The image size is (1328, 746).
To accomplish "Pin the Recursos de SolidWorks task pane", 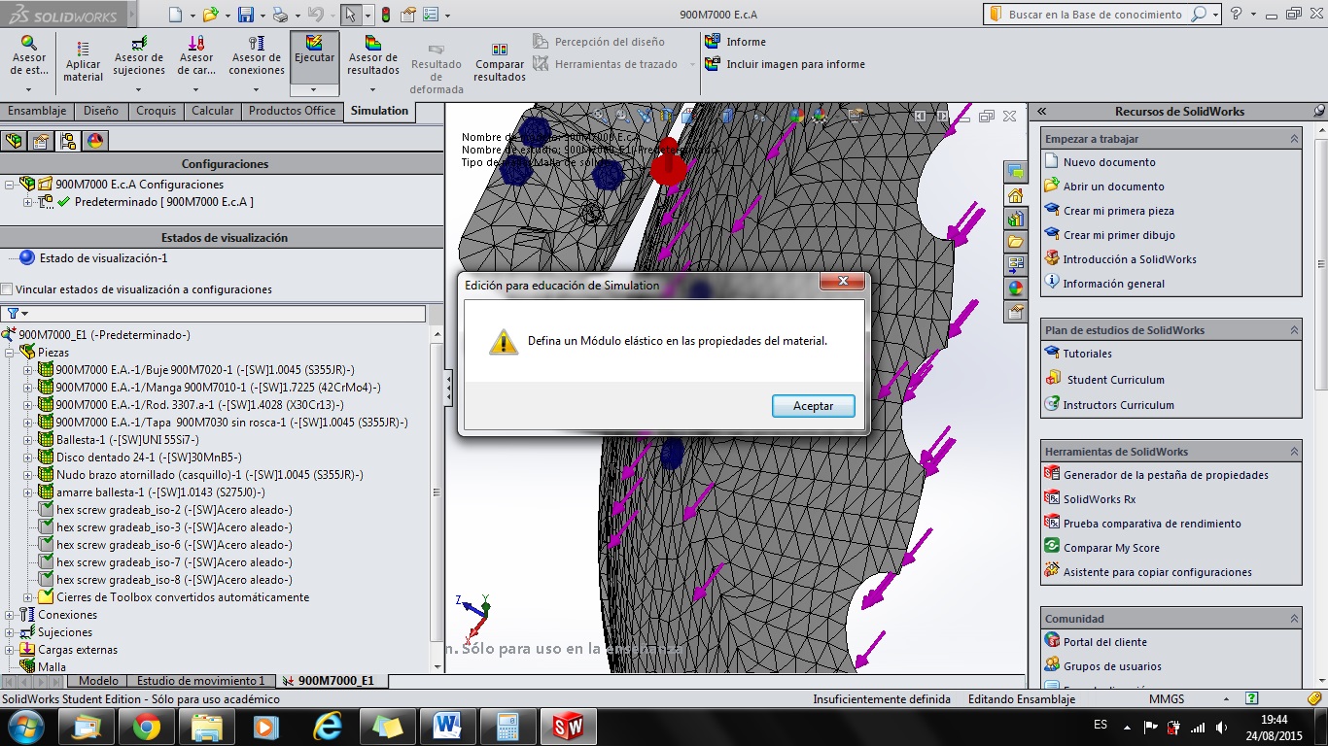I will 1318,111.
